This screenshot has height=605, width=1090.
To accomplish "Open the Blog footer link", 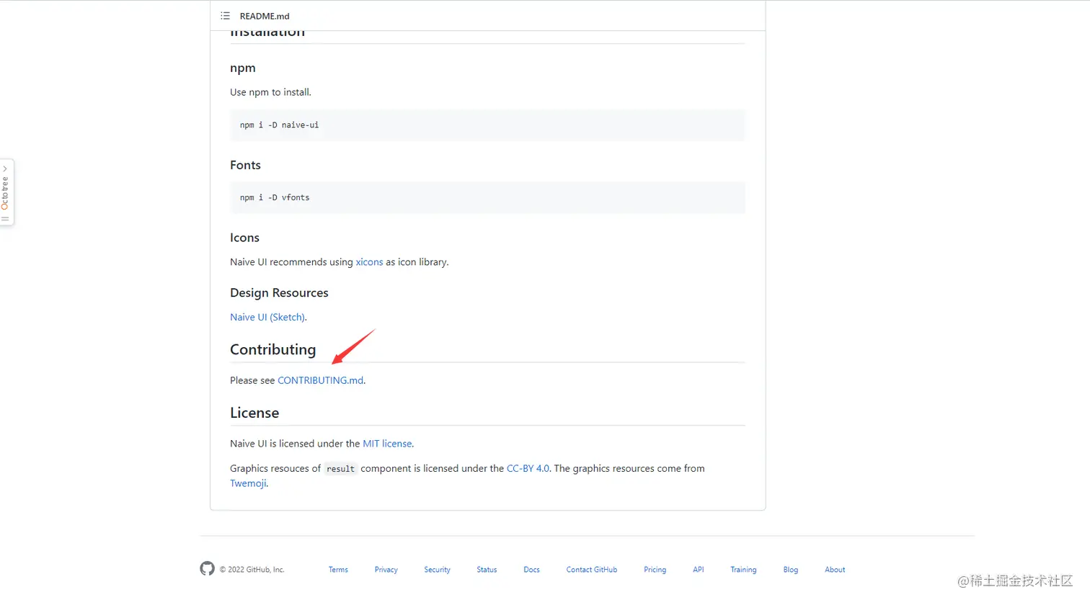I will (x=791, y=570).
